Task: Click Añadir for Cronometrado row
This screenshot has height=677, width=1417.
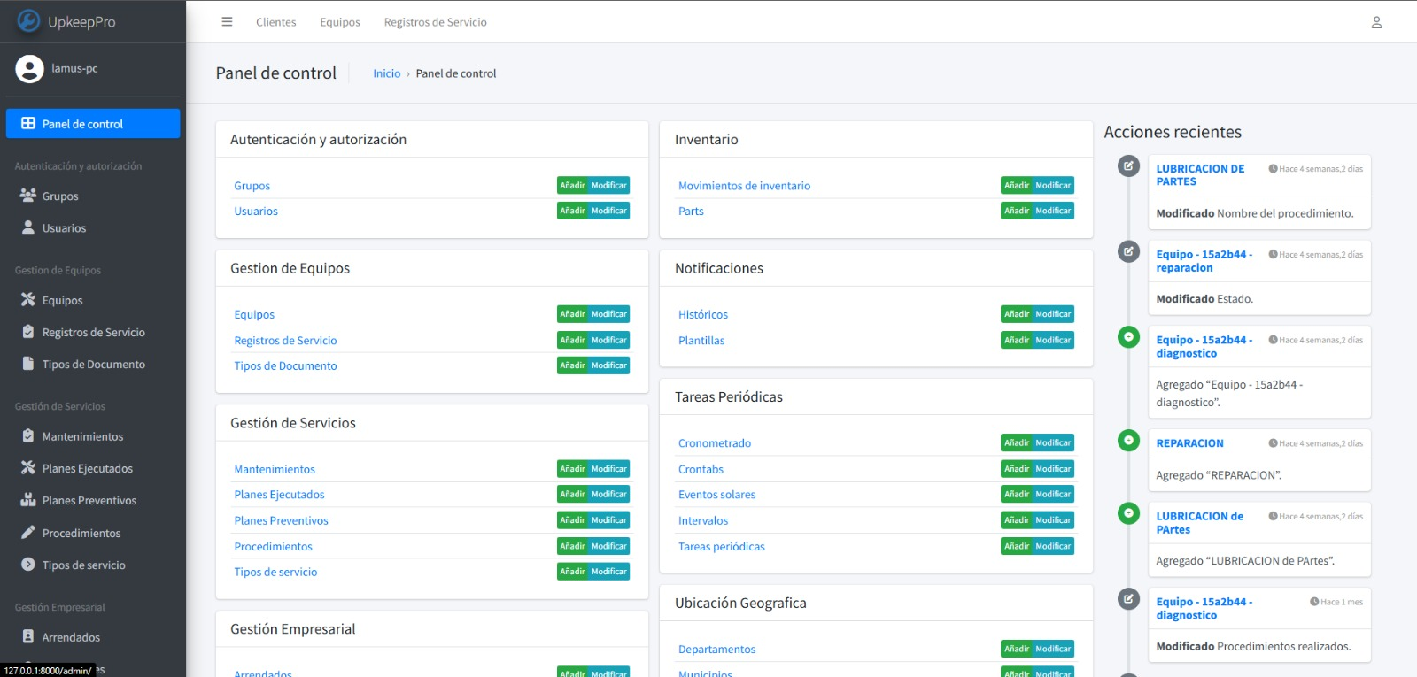Action: 1017,442
